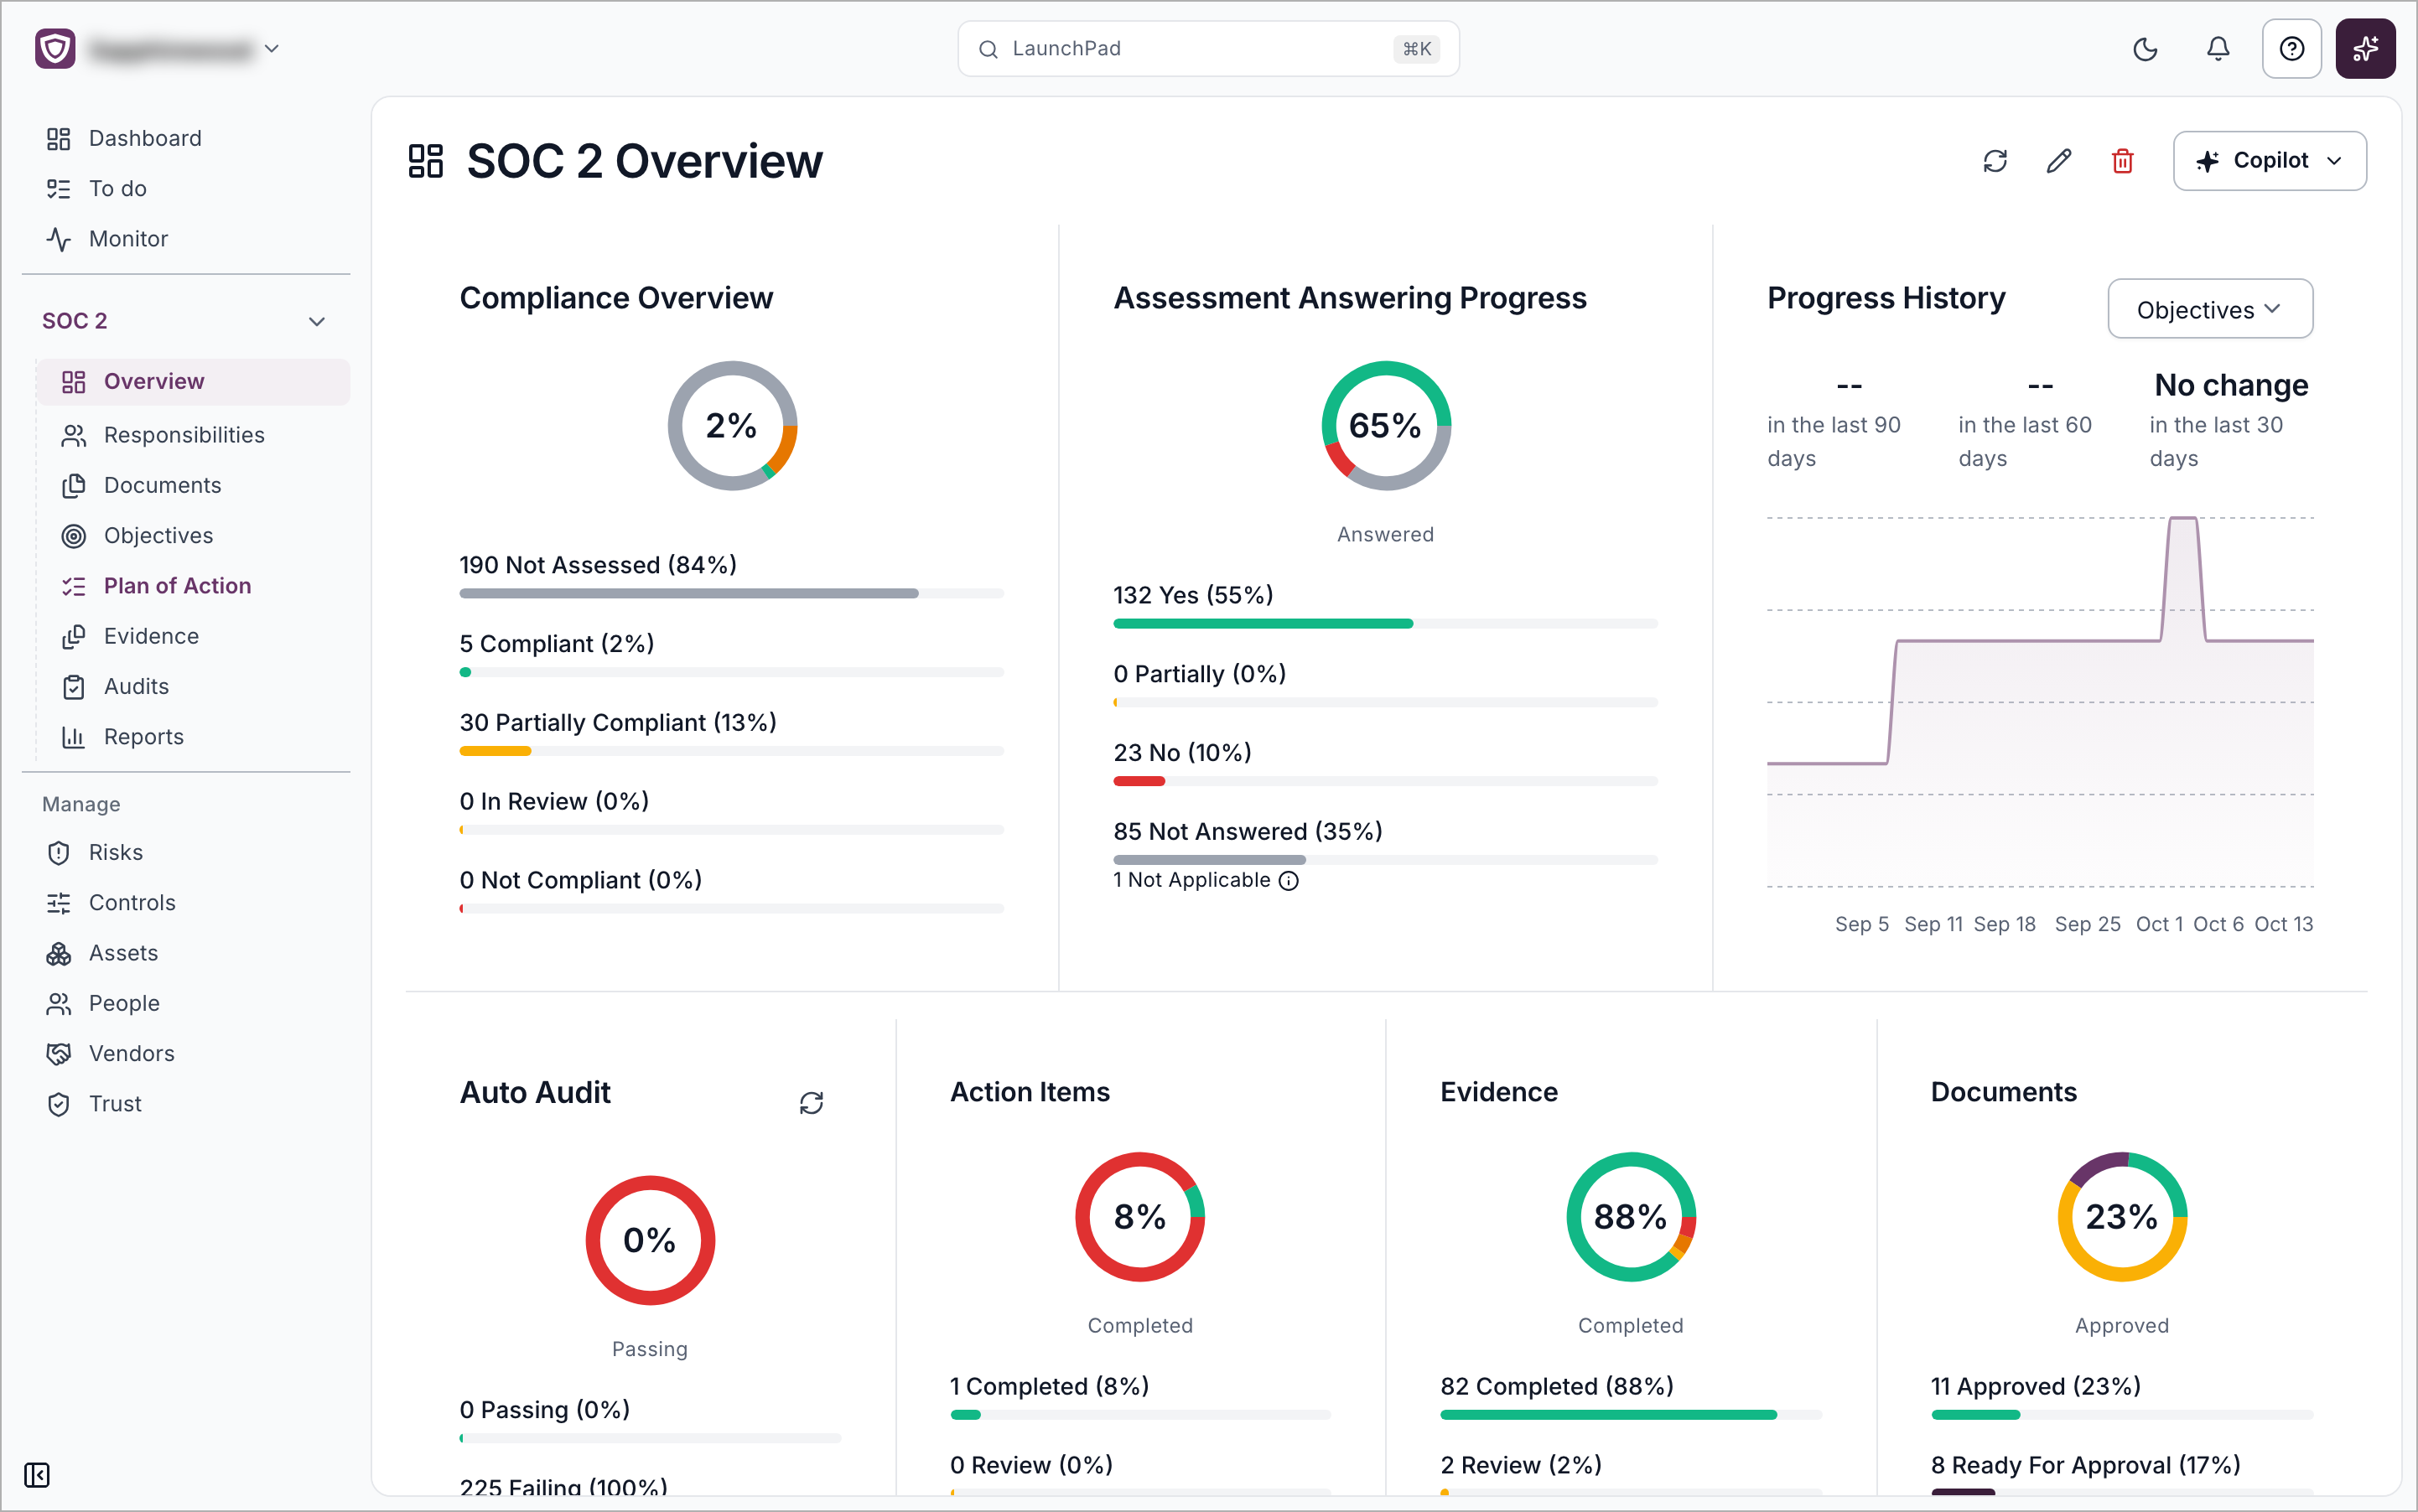Click the 190 Not Assessed progress bar
The height and width of the screenshot is (1512, 2418).
tap(731, 593)
